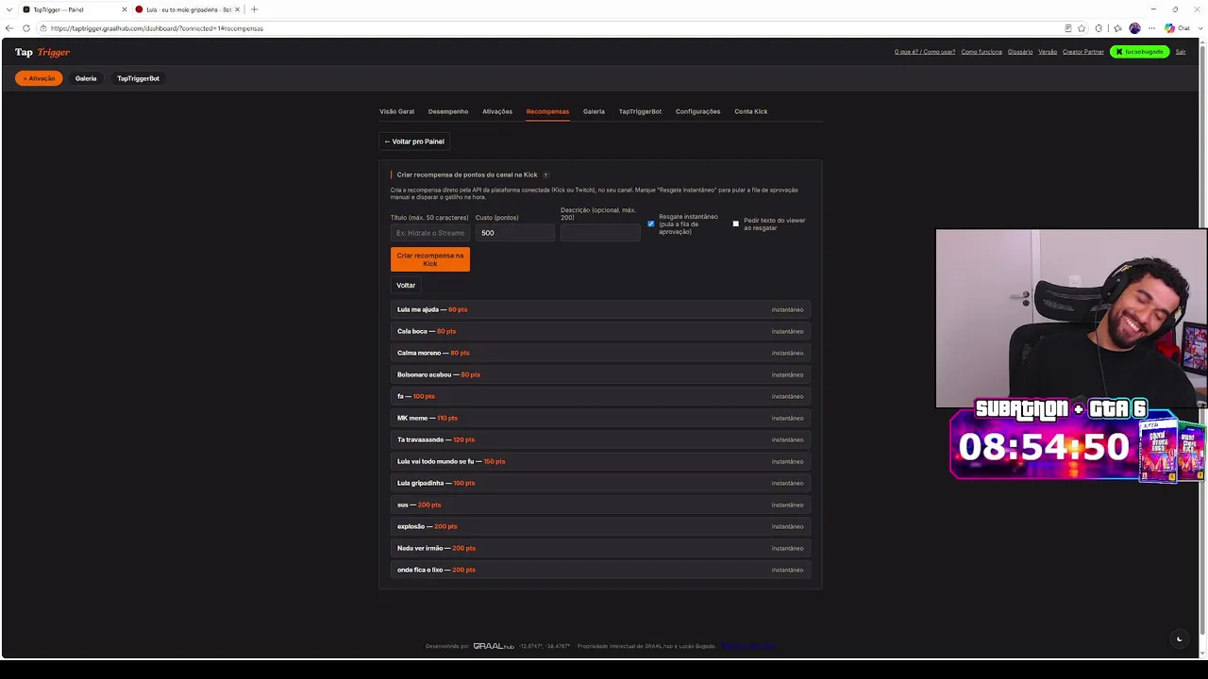Select the 'Cala boca' reward row
1208x679 pixels.
[600, 331]
